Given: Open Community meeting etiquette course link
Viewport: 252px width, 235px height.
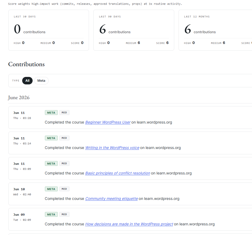Looking at the screenshot, I should click(x=111, y=199).
